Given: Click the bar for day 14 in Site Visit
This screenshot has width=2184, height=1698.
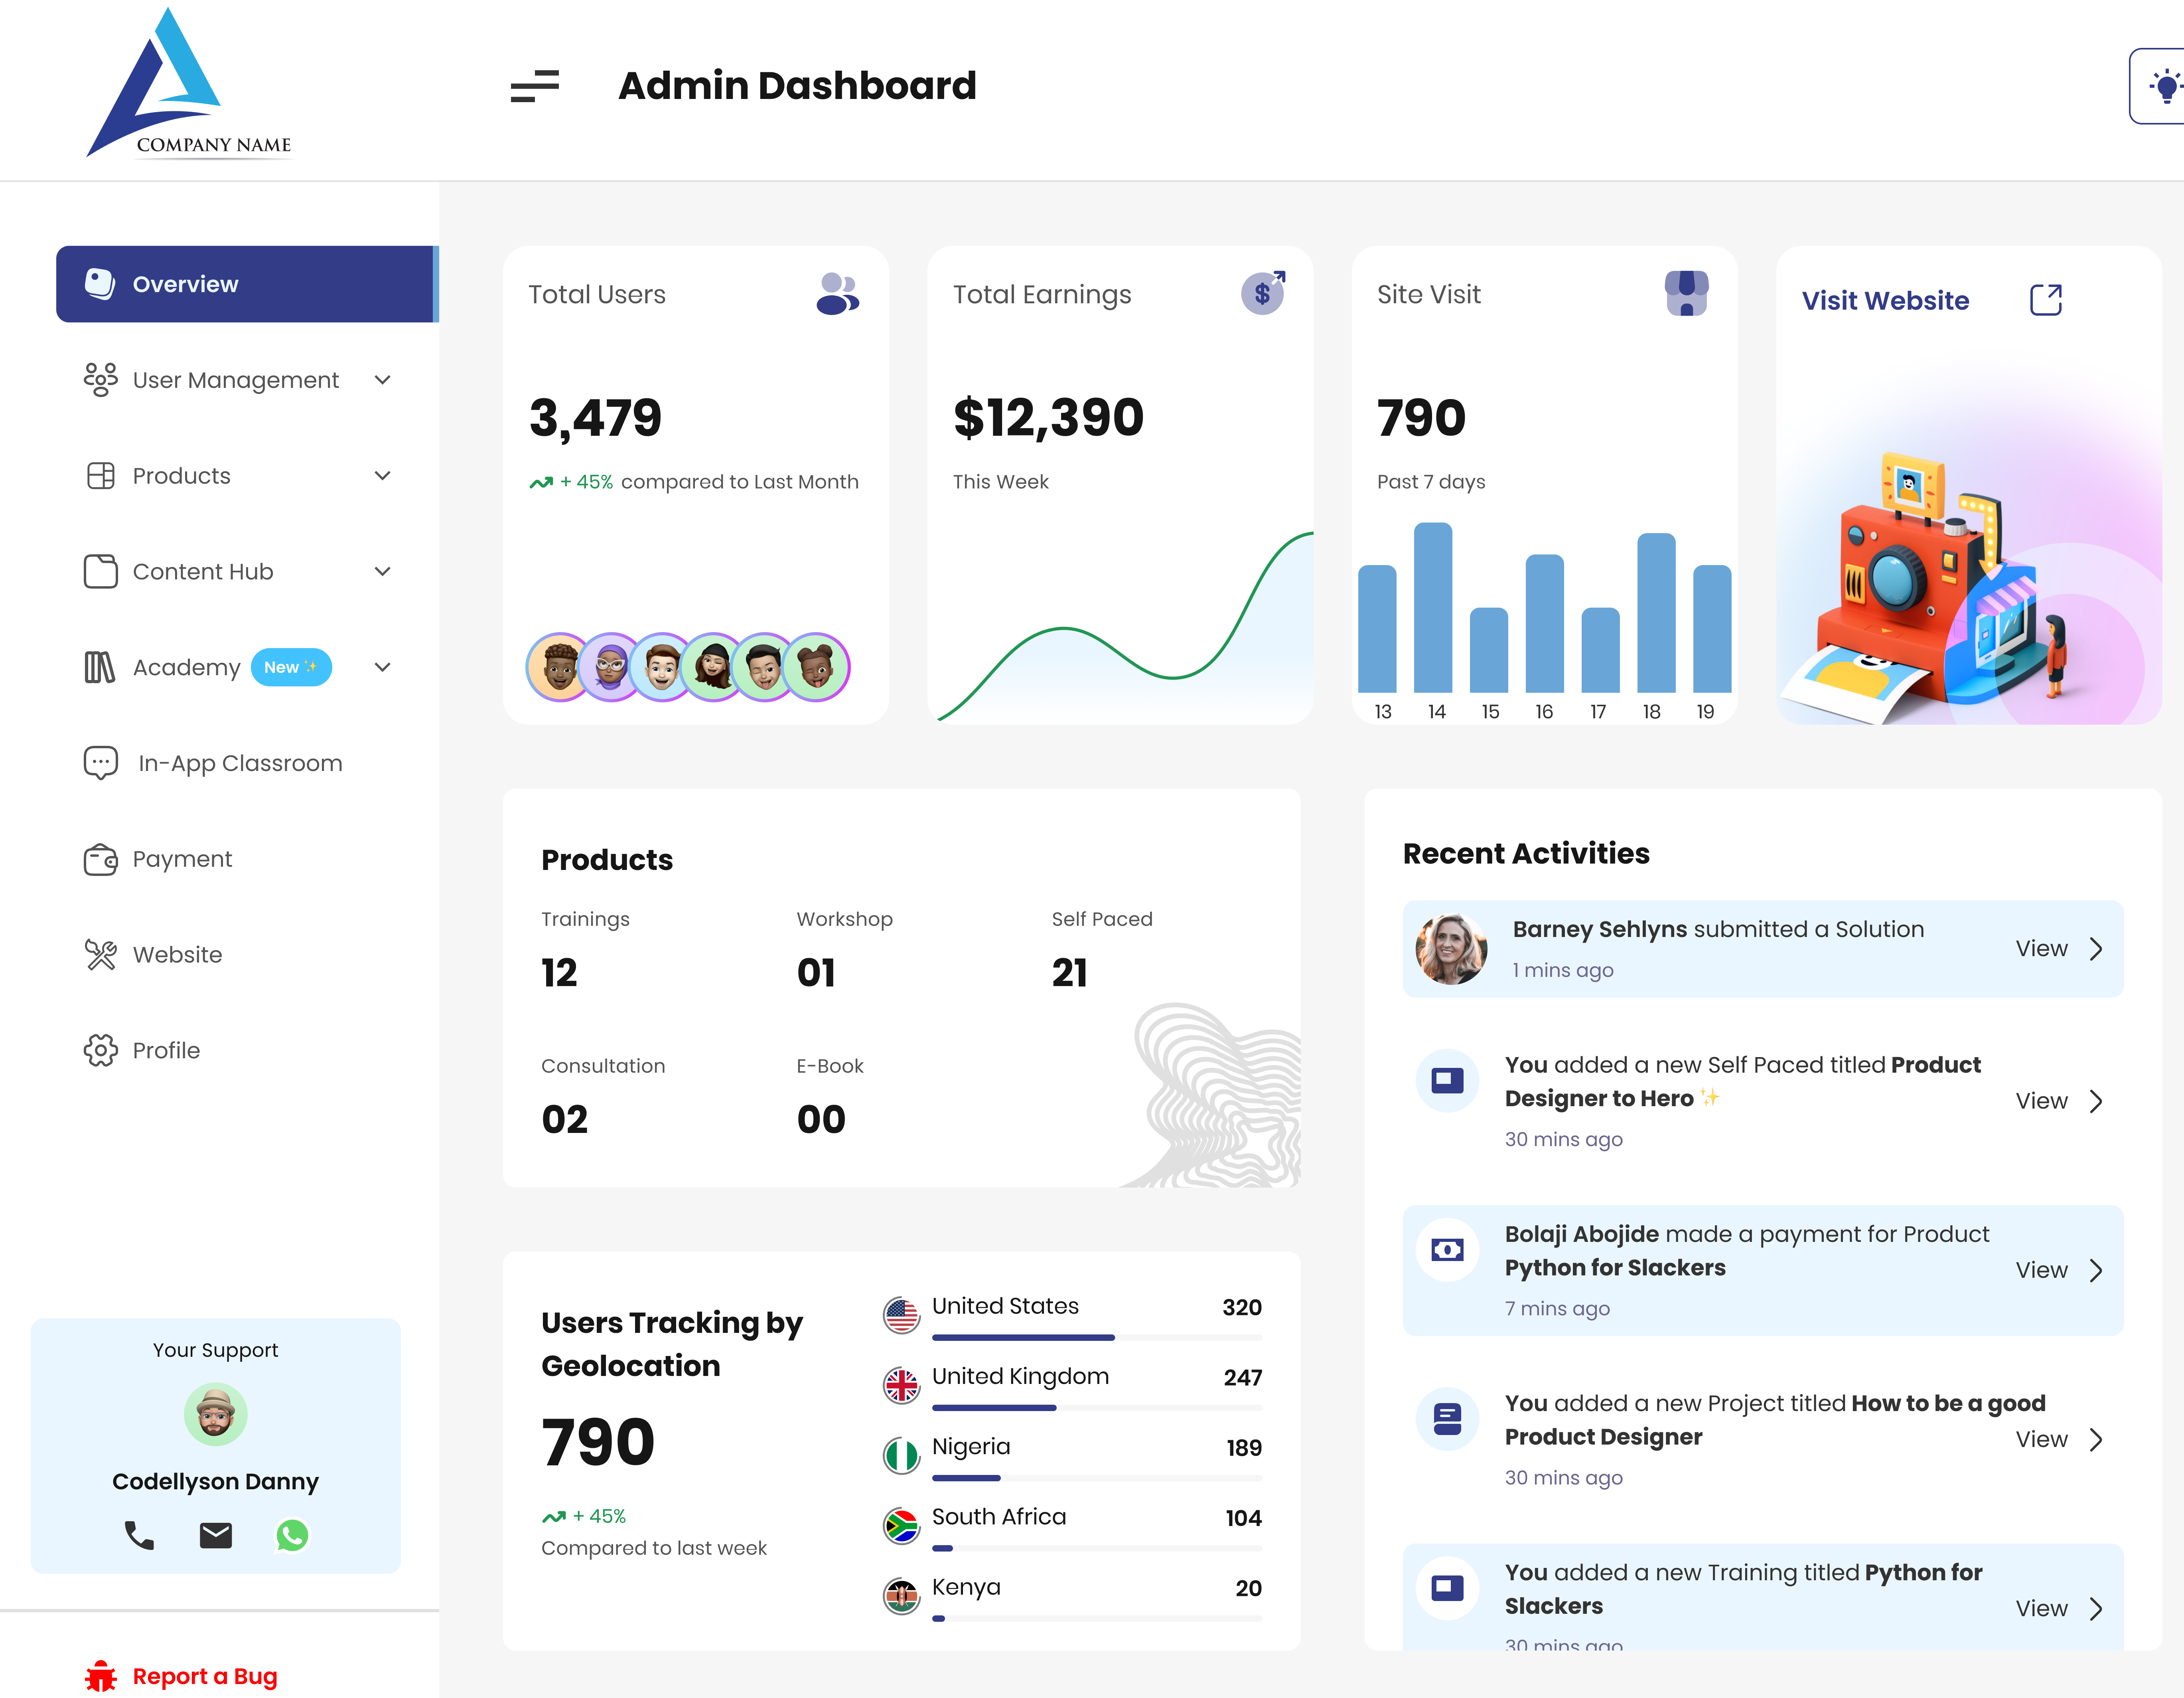Looking at the screenshot, I should coord(1432,607).
